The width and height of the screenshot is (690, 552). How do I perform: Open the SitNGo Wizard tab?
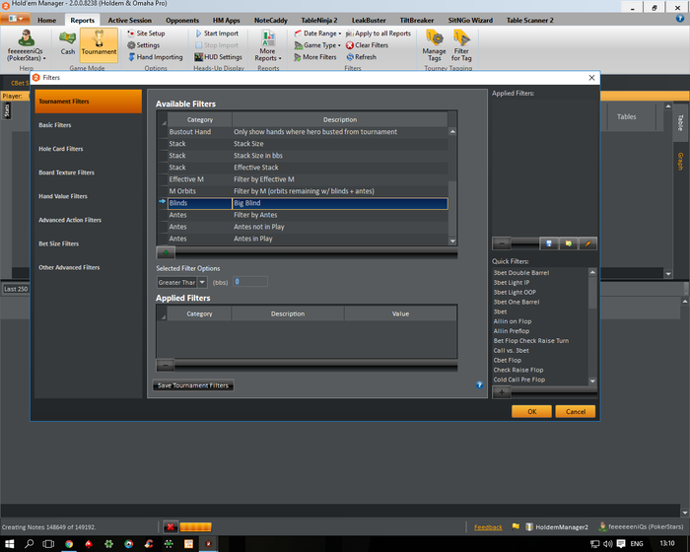pos(470,21)
